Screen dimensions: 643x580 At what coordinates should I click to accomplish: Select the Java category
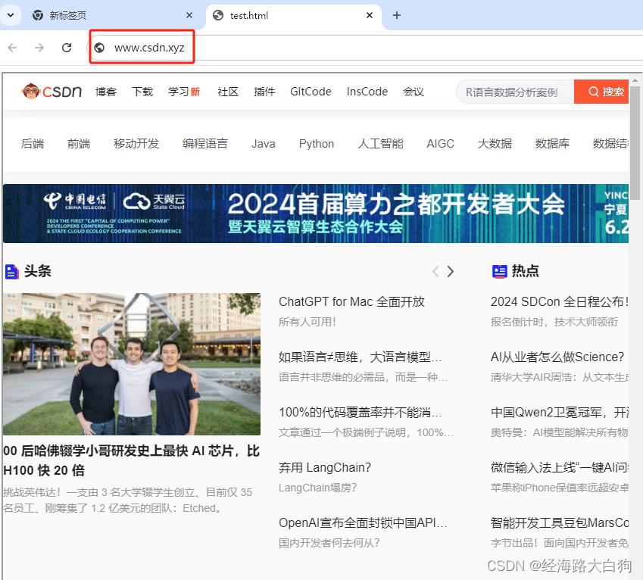pos(264,143)
